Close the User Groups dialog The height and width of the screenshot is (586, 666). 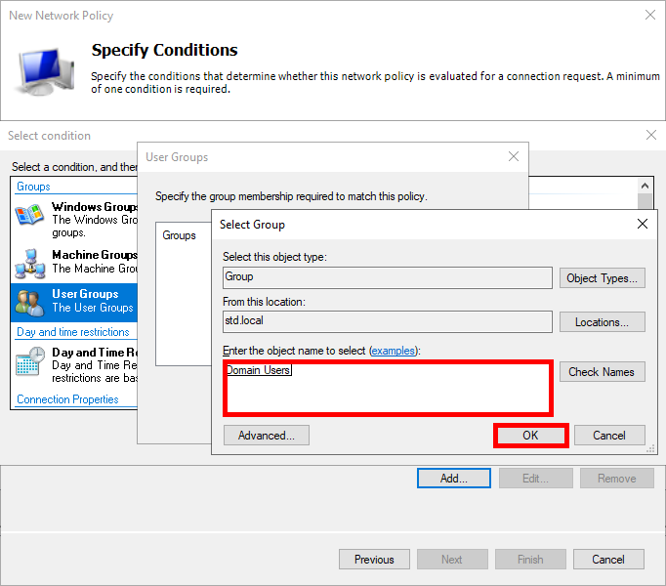(x=514, y=156)
